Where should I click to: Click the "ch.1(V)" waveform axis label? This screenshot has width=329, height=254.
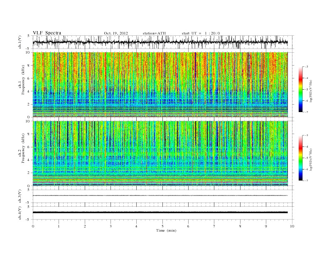20,42
